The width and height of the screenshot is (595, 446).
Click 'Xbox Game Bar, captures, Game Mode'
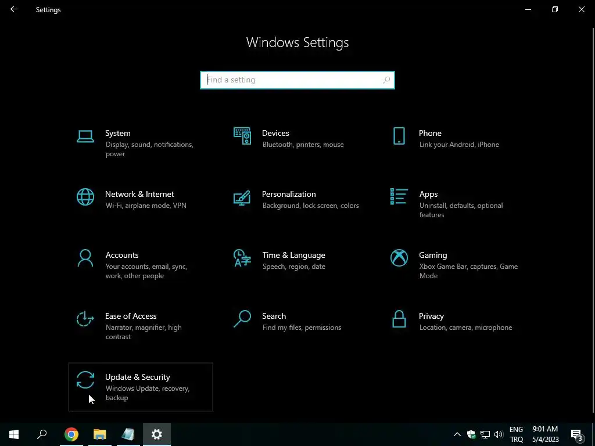[x=468, y=271]
